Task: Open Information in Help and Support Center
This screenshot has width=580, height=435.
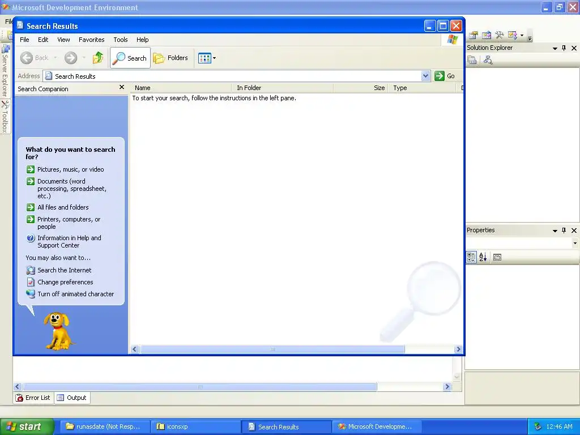Action: pyautogui.click(x=69, y=241)
